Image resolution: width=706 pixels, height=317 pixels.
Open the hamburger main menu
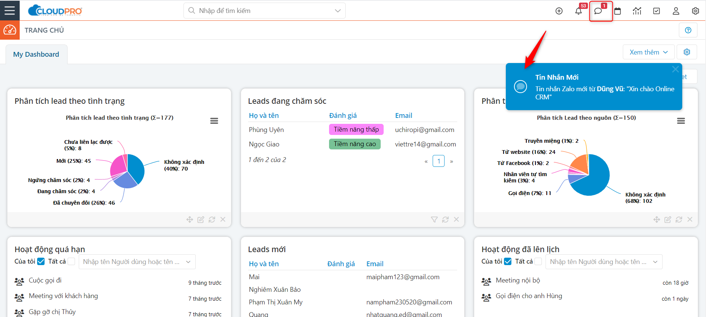[10, 10]
